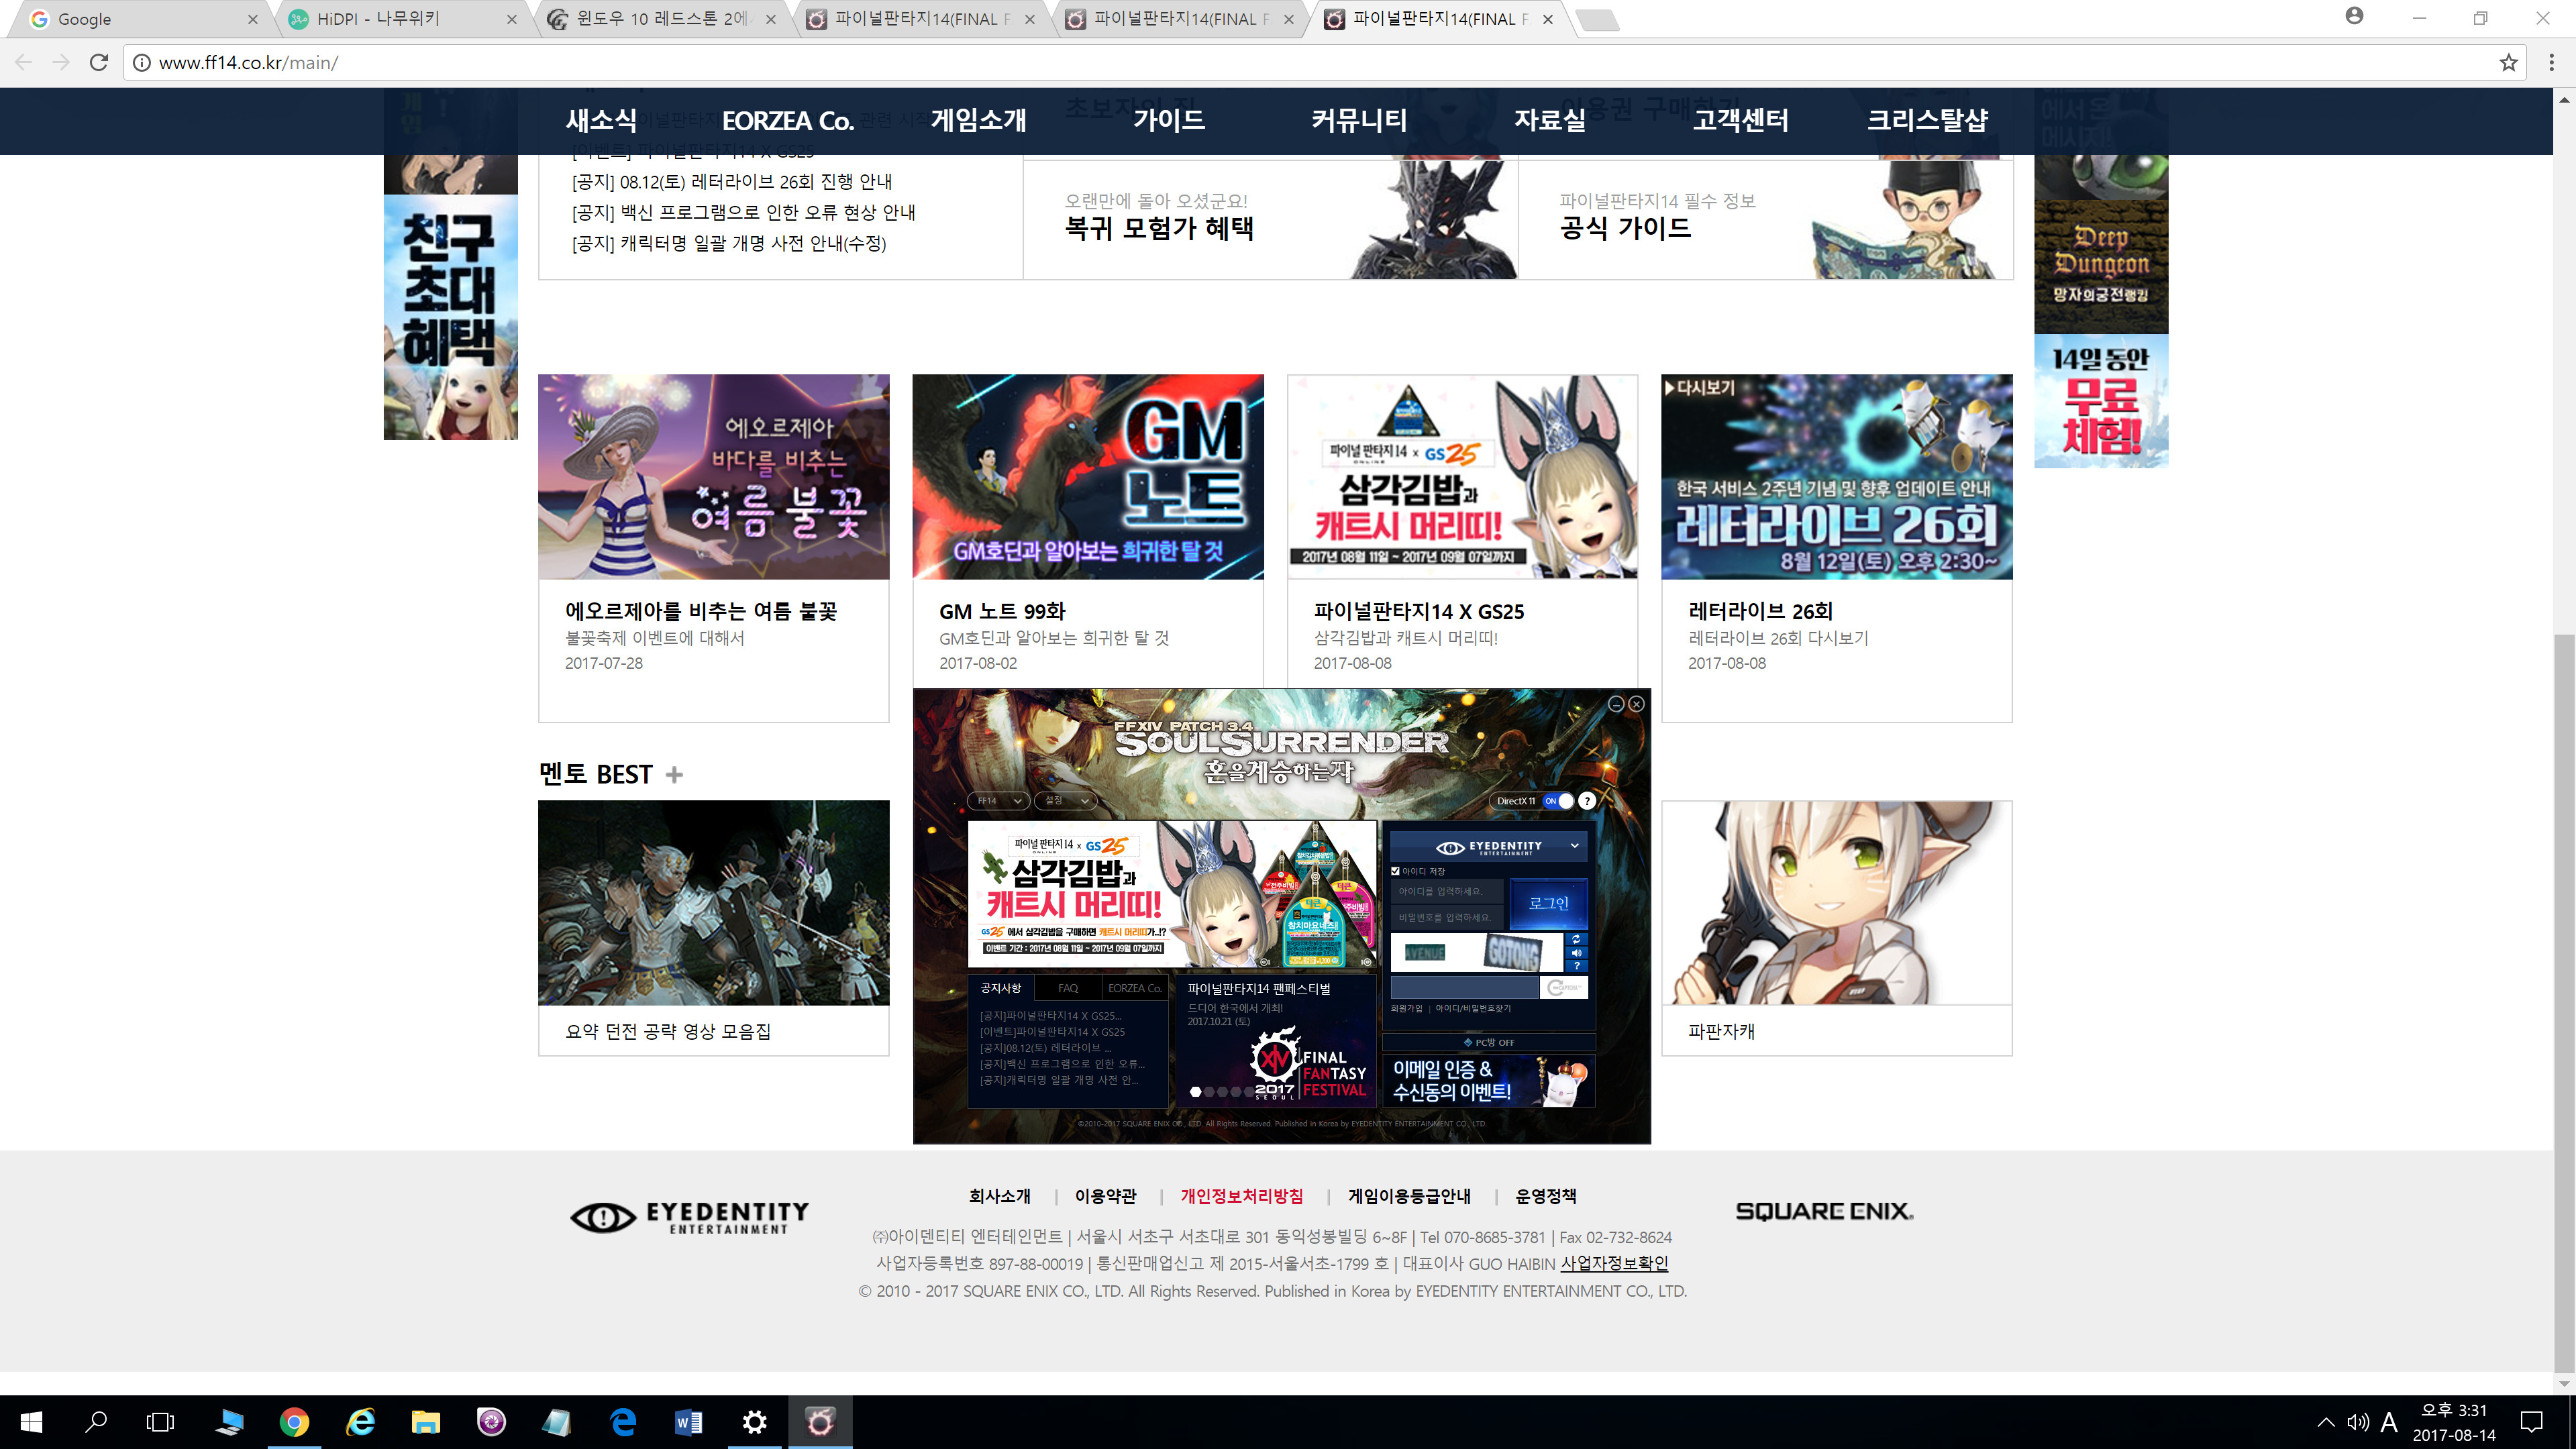Image resolution: width=2576 pixels, height=1449 pixels.
Task: Open Word from the taskbar
Action: (689, 1422)
